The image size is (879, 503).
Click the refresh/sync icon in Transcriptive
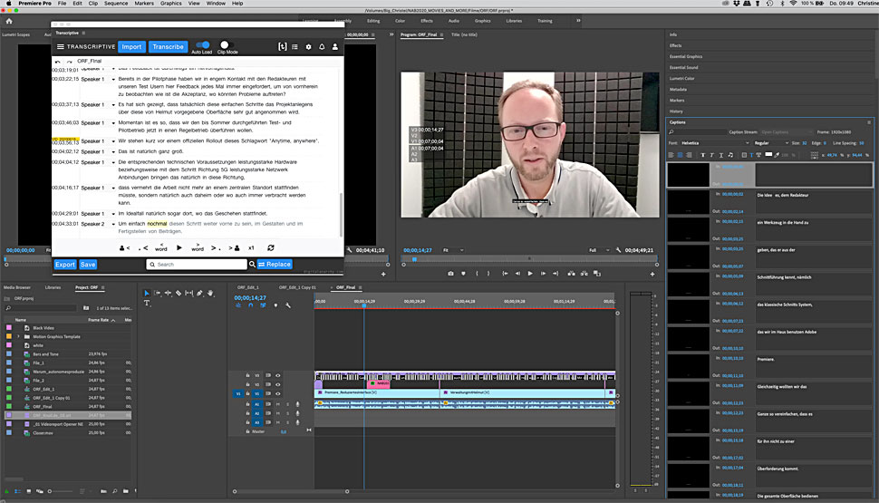271,247
